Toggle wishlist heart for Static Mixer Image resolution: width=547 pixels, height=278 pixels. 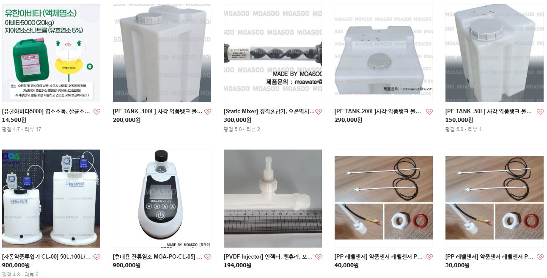(319, 112)
